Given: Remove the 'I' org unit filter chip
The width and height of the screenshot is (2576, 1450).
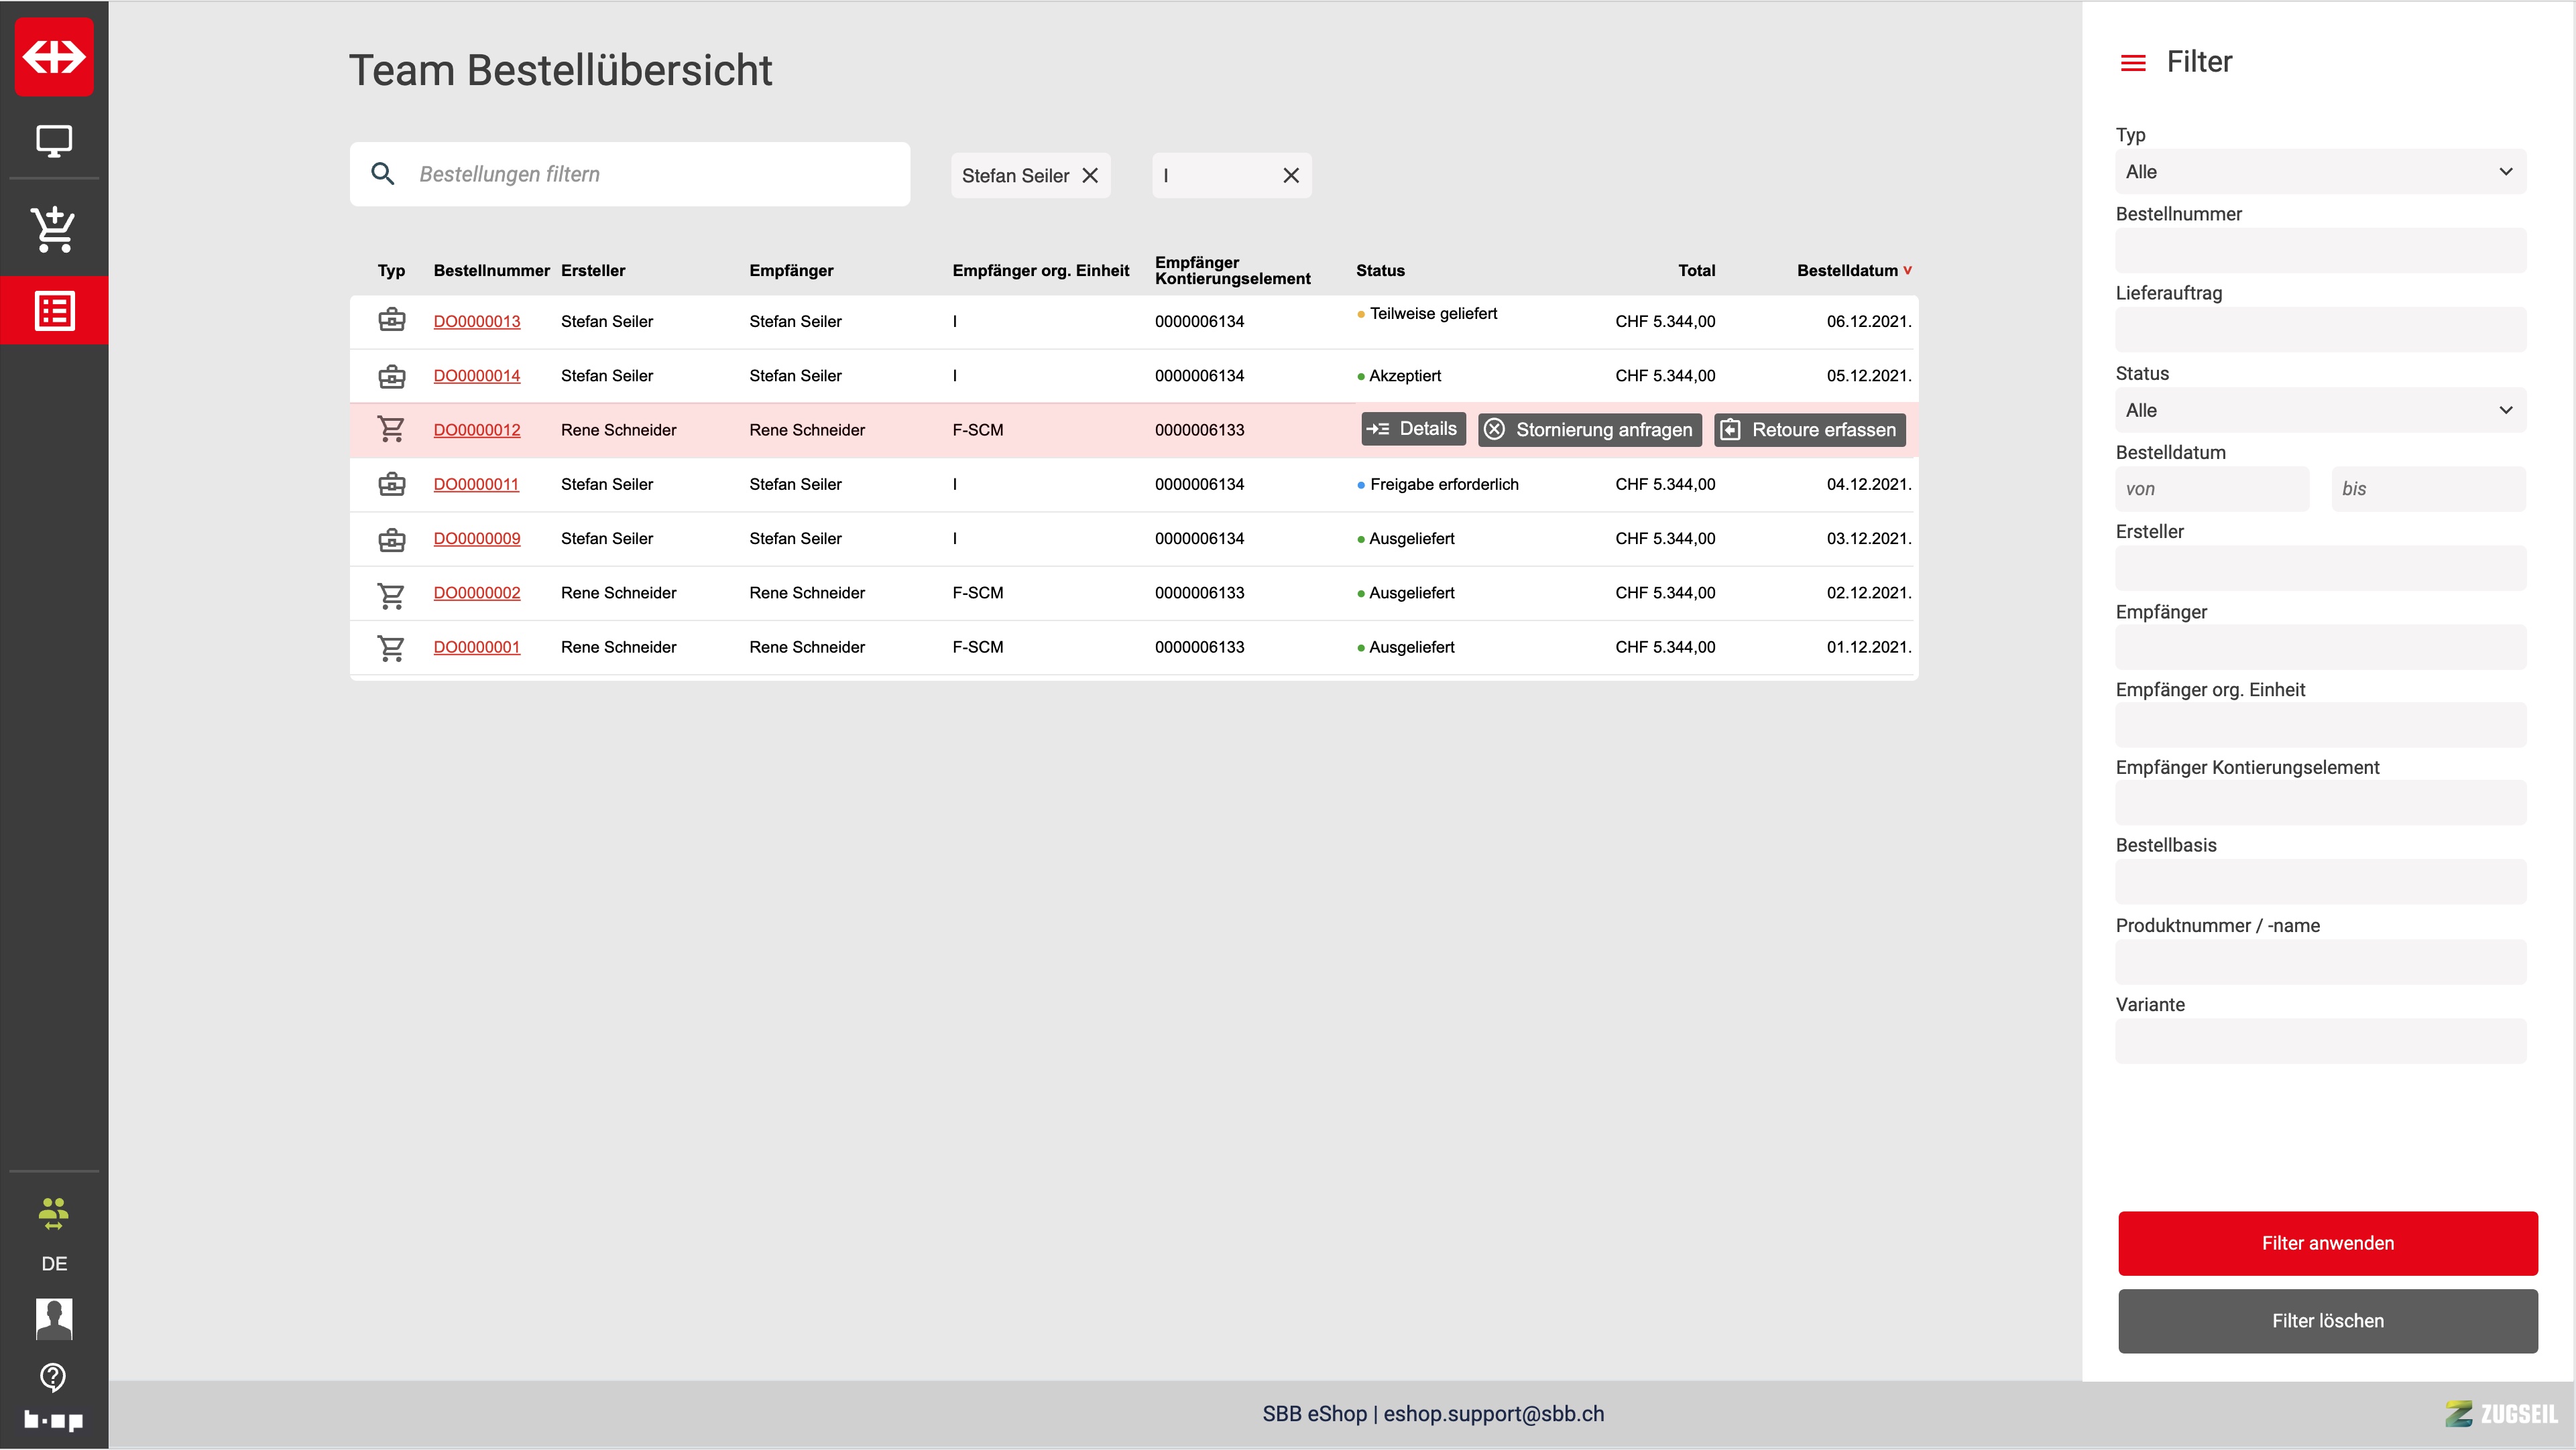Looking at the screenshot, I should (x=1291, y=176).
